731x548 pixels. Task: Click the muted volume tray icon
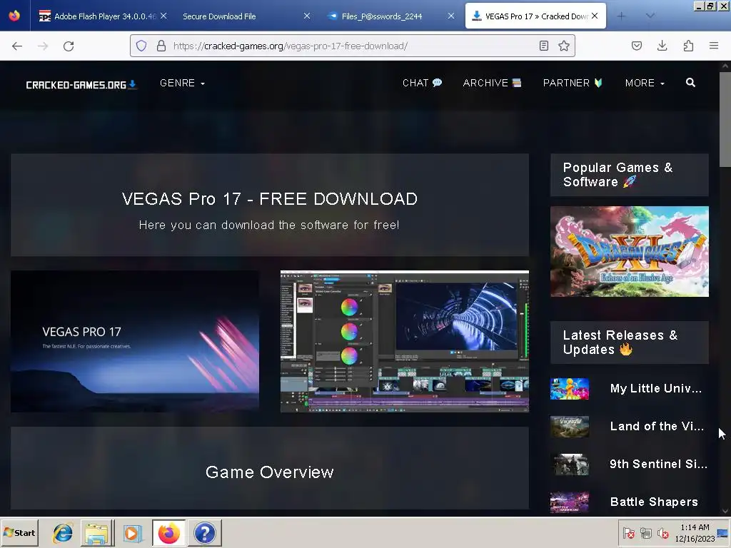(662, 533)
